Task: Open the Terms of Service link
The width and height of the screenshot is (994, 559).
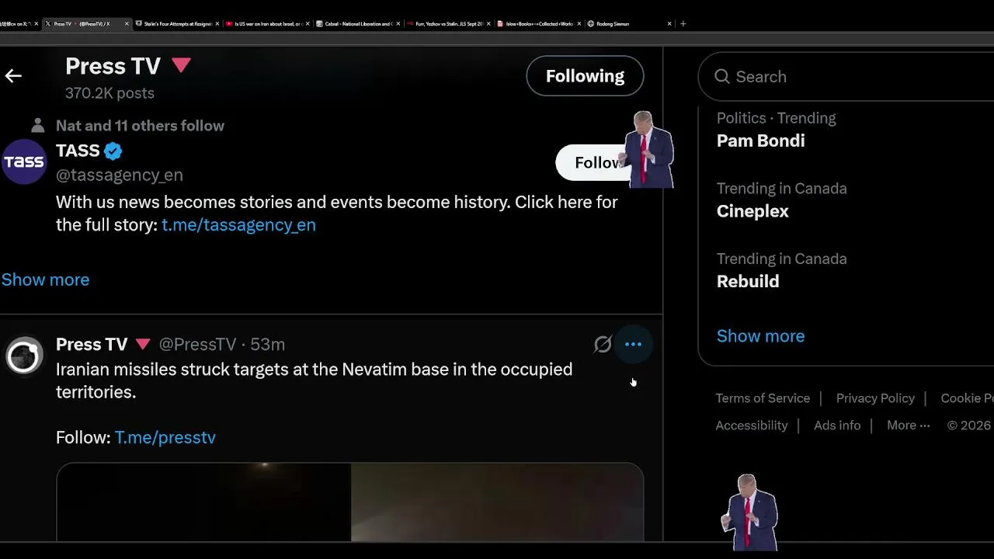Action: click(x=763, y=398)
